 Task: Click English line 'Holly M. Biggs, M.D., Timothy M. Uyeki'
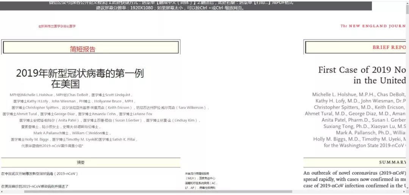pyautogui.click(x=359, y=139)
